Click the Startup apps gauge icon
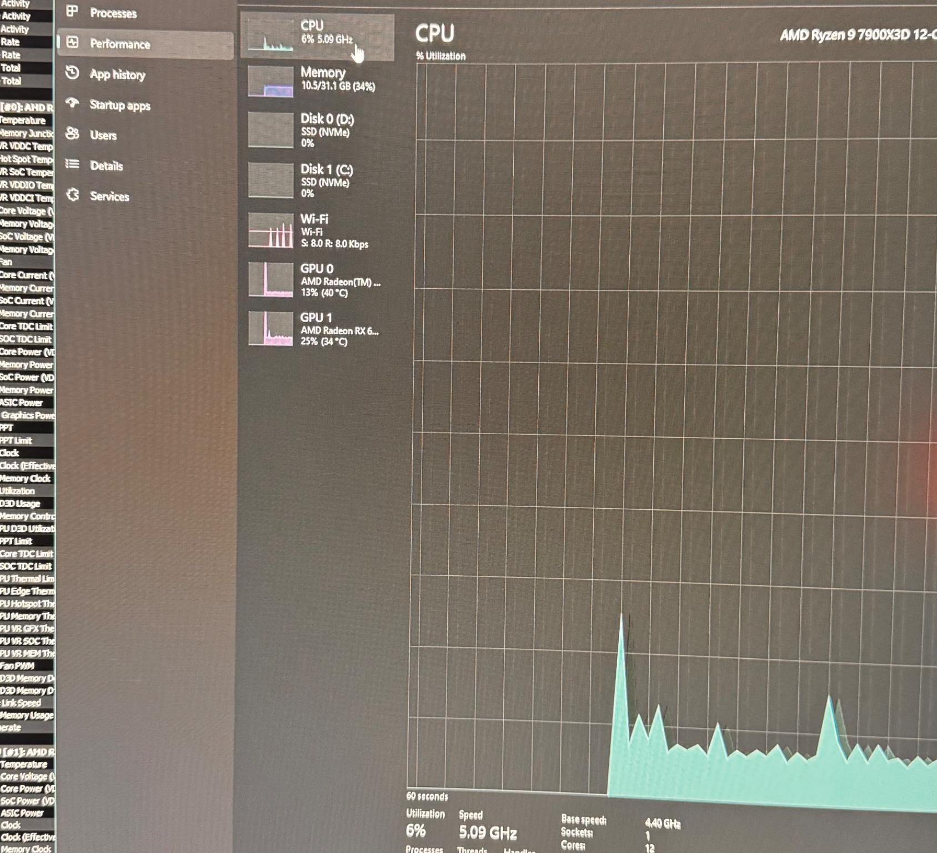This screenshot has height=853, width=937. [x=73, y=103]
